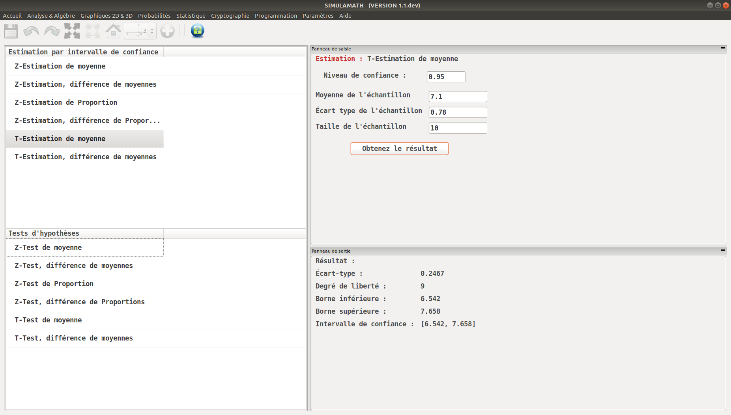This screenshot has height=415, width=731.
Task: Close the SIMULAMATH window
Action: [x=725, y=6]
